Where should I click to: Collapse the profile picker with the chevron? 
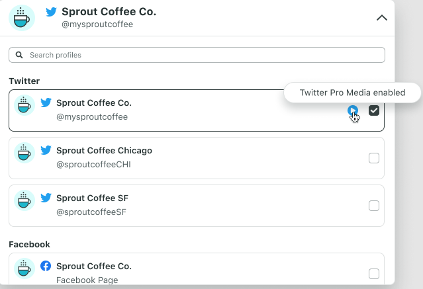click(x=382, y=18)
